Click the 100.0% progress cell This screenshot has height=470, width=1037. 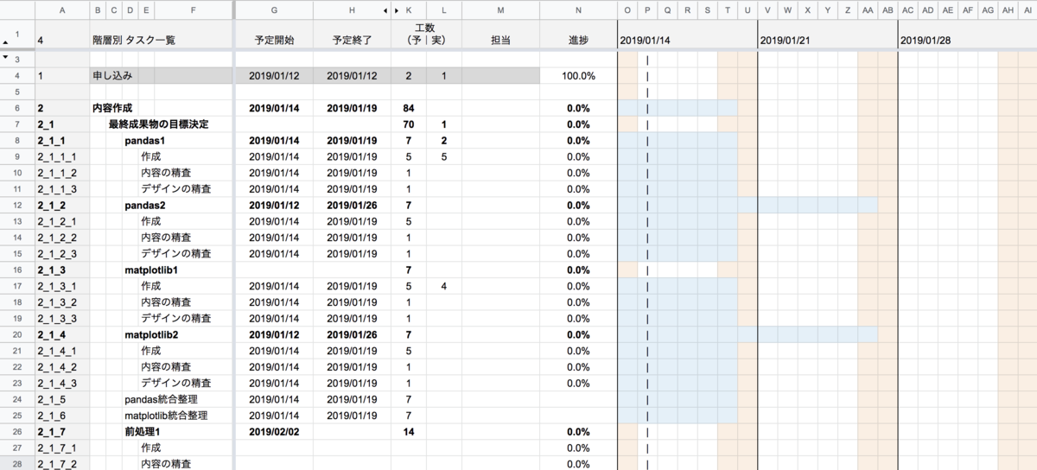[578, 76]
